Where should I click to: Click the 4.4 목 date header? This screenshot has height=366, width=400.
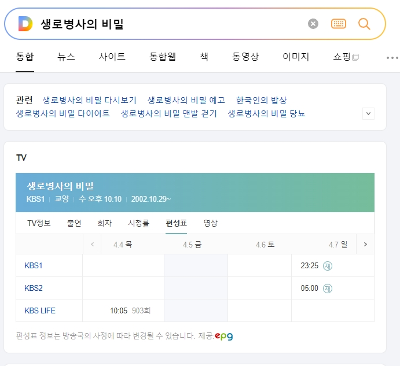click(123, 245)
